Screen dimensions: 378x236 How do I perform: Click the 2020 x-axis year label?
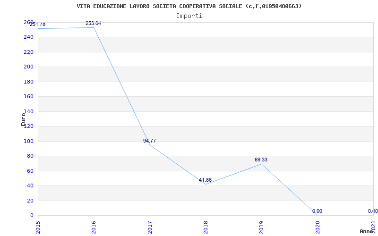point(317,228)
